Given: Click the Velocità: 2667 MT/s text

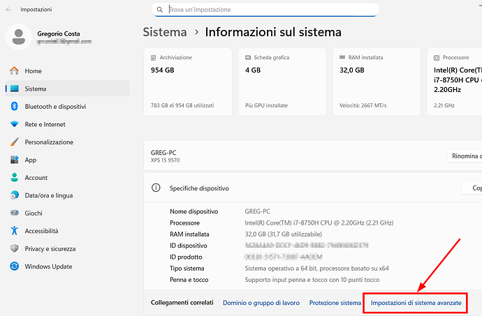Looking at the screenshot, I should [x=363, y=105].
